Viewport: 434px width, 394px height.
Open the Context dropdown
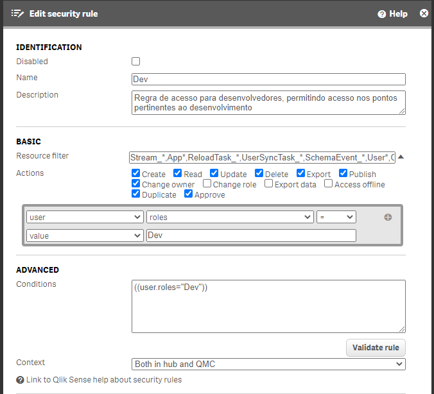pos(268,364)
